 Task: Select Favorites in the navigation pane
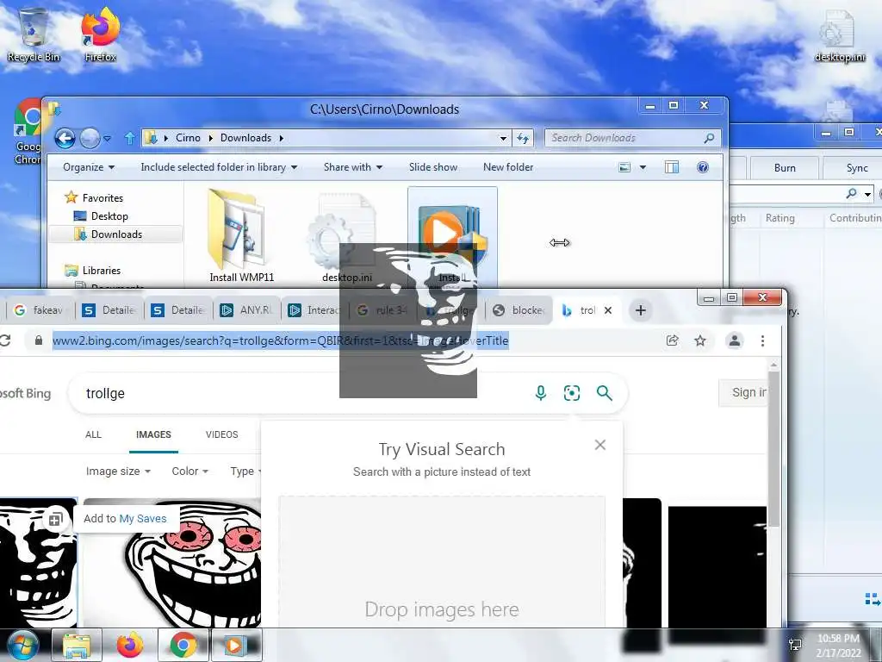[x=102, y=198]
